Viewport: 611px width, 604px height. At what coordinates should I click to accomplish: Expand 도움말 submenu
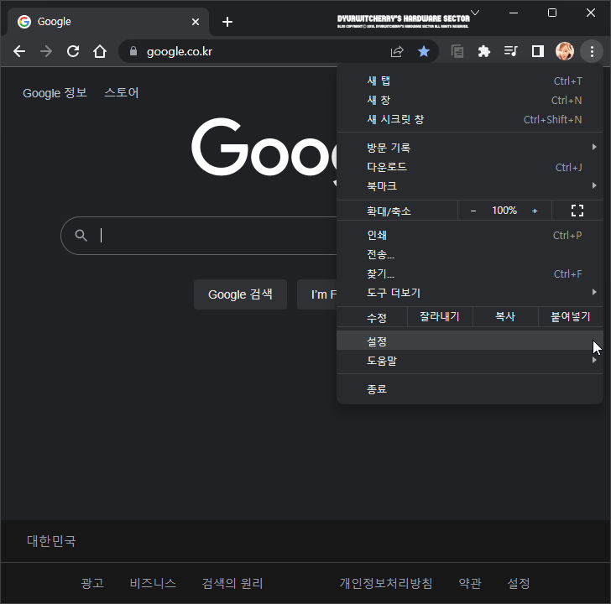470,361
